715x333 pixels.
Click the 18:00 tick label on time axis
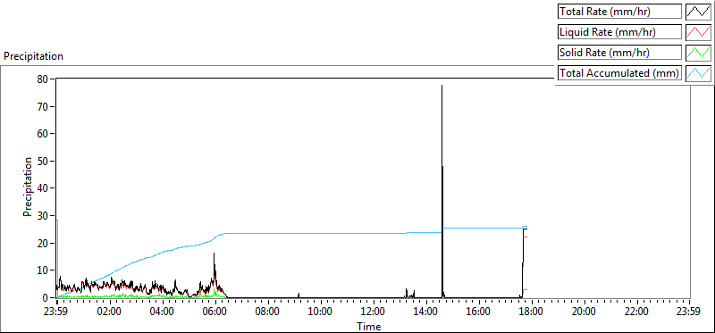tap(531, 312)
